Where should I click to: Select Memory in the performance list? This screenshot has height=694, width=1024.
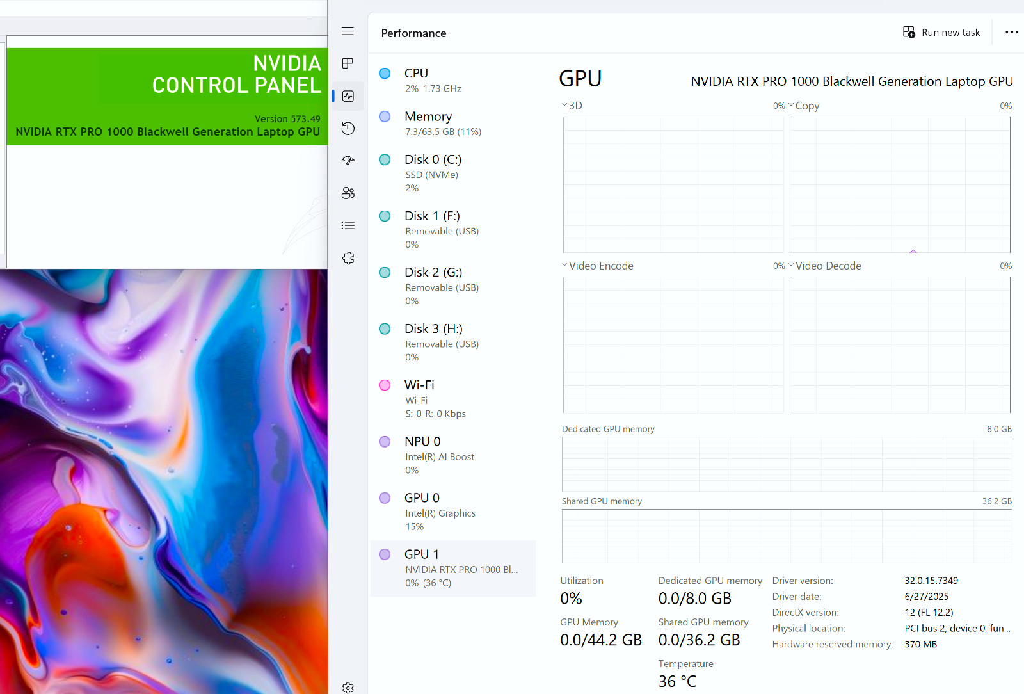(453, 124)
